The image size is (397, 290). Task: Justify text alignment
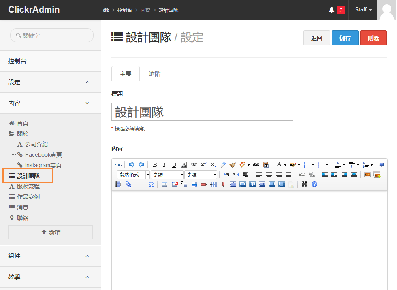click(x=288, y=175)
